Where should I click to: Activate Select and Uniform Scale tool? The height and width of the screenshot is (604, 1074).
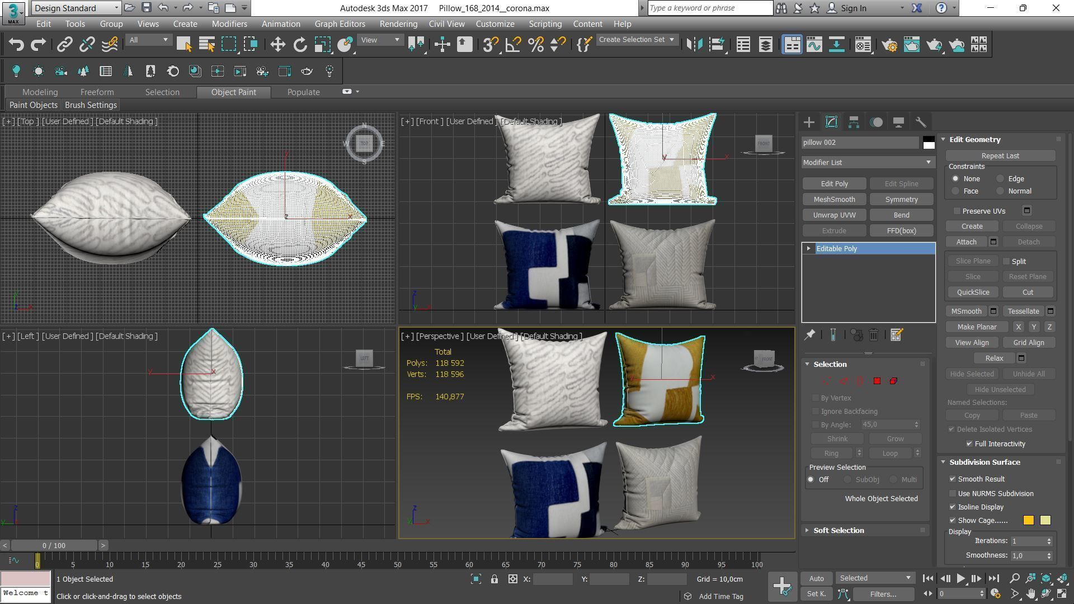(x=323, y=45)
